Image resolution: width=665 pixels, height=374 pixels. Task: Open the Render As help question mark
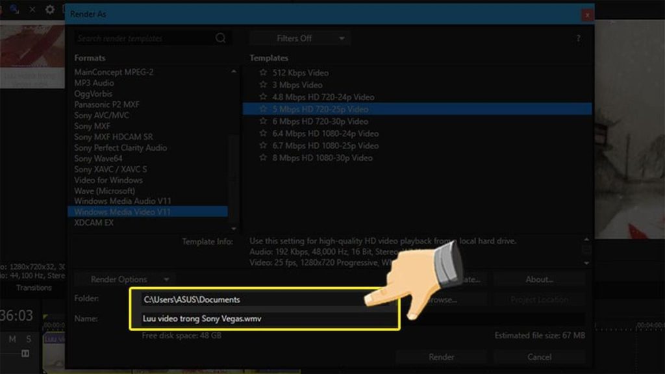[579, 38]
